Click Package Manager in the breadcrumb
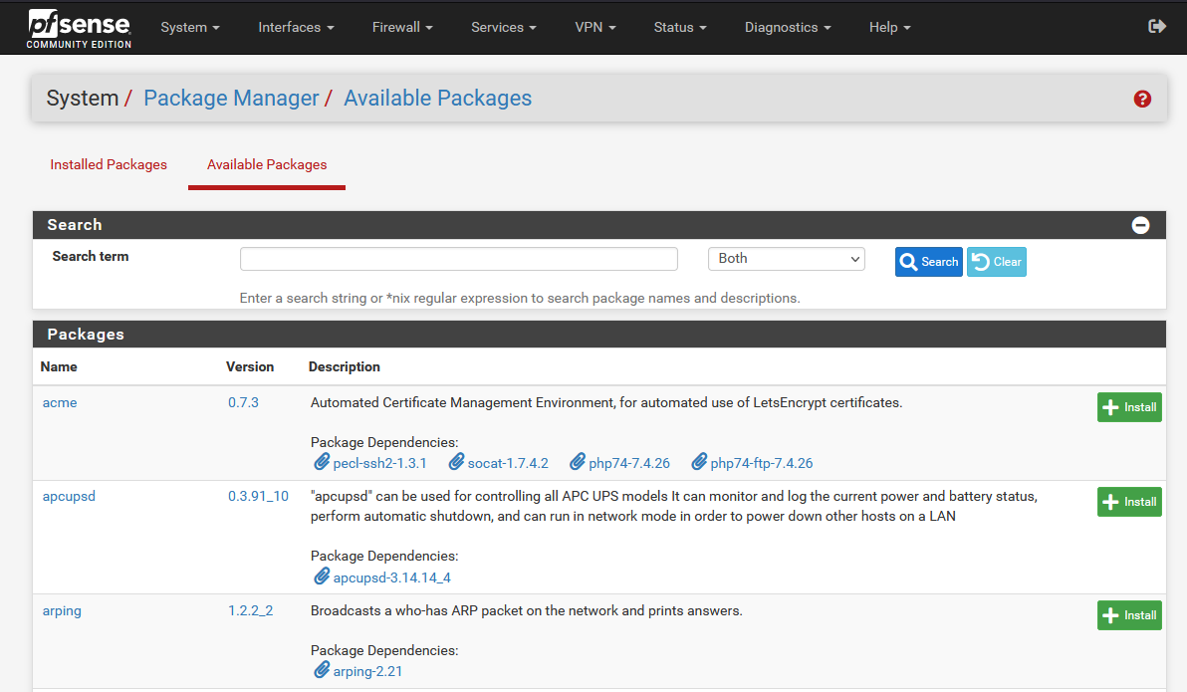 (231, 99)
